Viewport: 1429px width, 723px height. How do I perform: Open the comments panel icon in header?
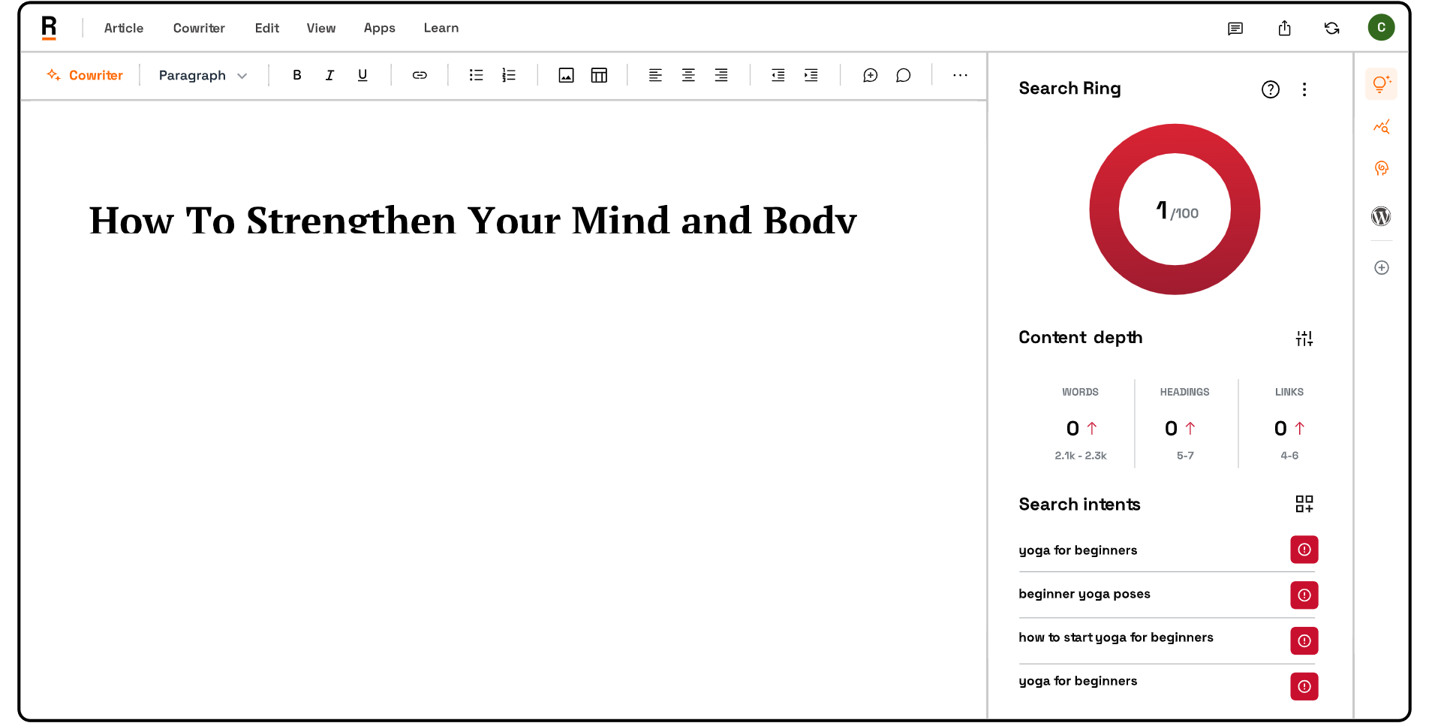coord(1235,29)
